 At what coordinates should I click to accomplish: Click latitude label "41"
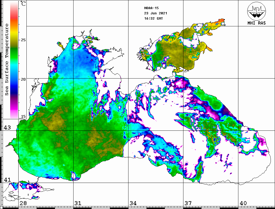[x=7, y=180]
